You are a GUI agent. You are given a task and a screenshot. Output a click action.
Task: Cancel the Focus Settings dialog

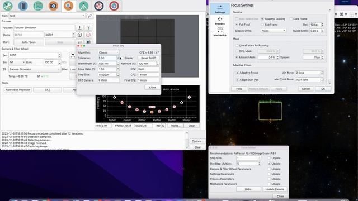pyautogui.click(x=306, y=89)
